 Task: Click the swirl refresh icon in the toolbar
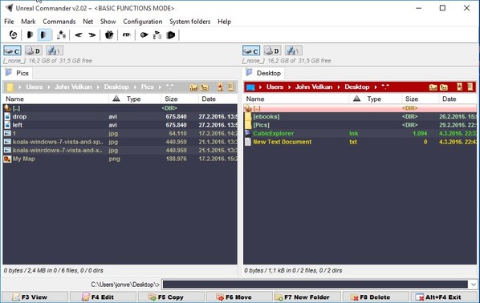(13, 34)
